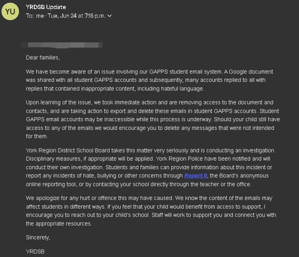Click the paragraph starting 'Upon learning of the issue'
The image size is (299, 257).
tap(149, 119)
